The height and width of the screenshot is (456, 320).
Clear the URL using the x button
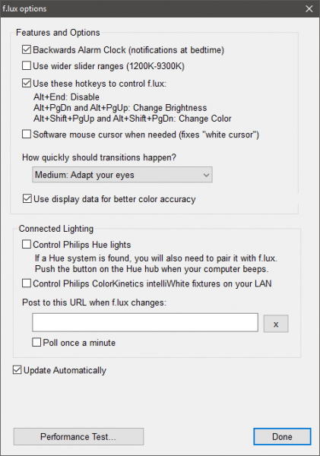click(x=276, y=324)
